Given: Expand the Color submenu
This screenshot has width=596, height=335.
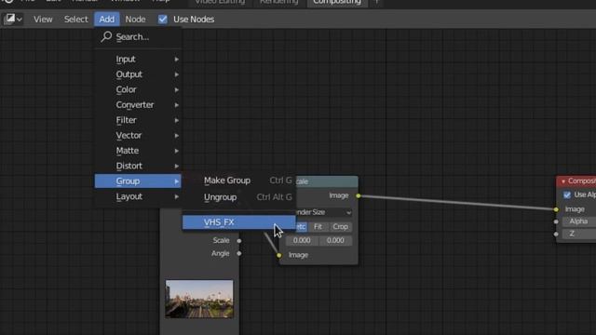Looking at the screenshot, I should [138, 89].
